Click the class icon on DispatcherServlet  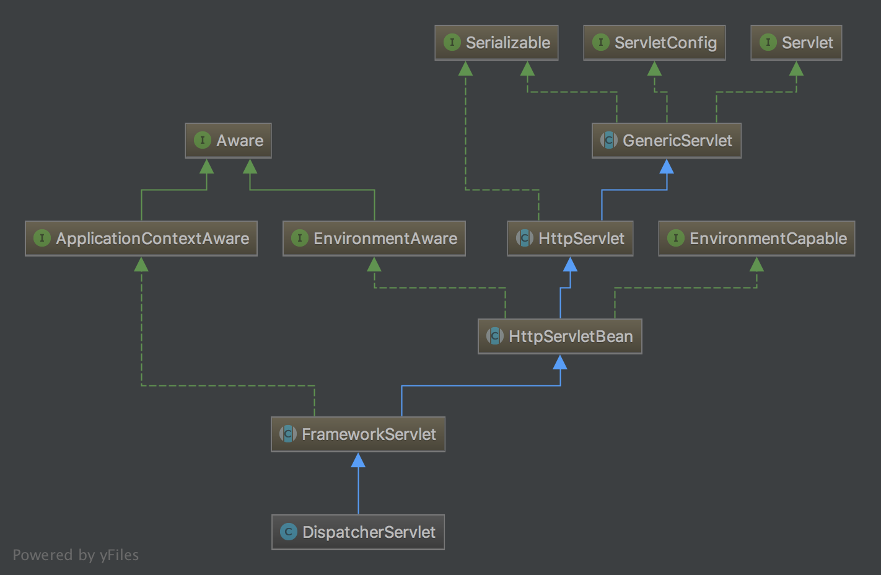click(289, 532)
